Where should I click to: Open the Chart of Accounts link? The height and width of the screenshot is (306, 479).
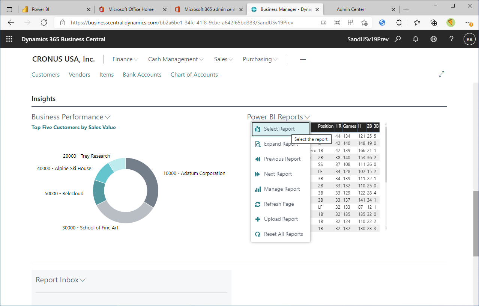click(194, 74)
